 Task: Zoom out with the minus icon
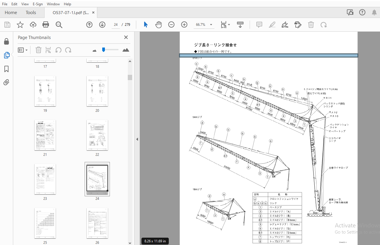[x=171, y=25]
